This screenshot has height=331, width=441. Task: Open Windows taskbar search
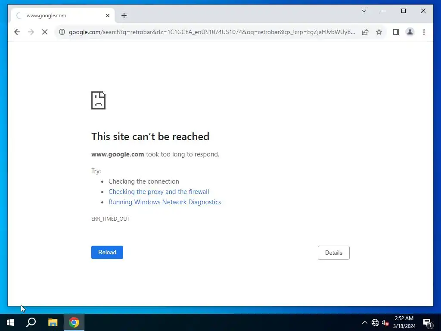(31, 322)
